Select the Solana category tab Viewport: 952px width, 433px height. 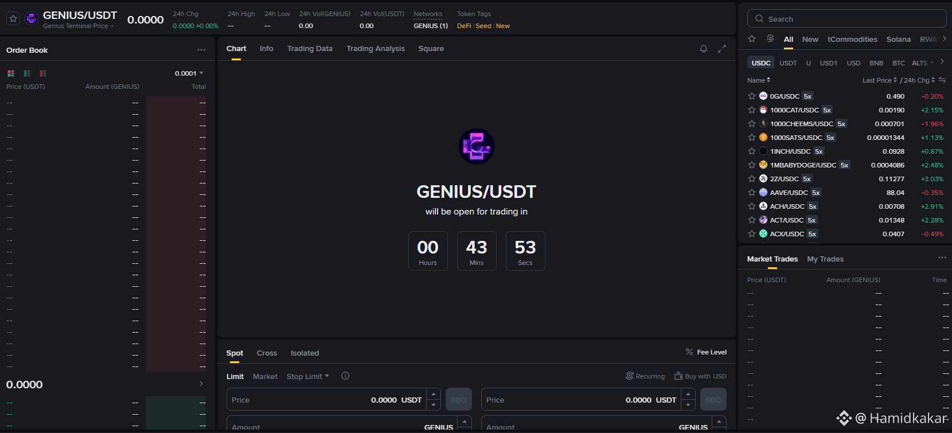pos(899,40)
